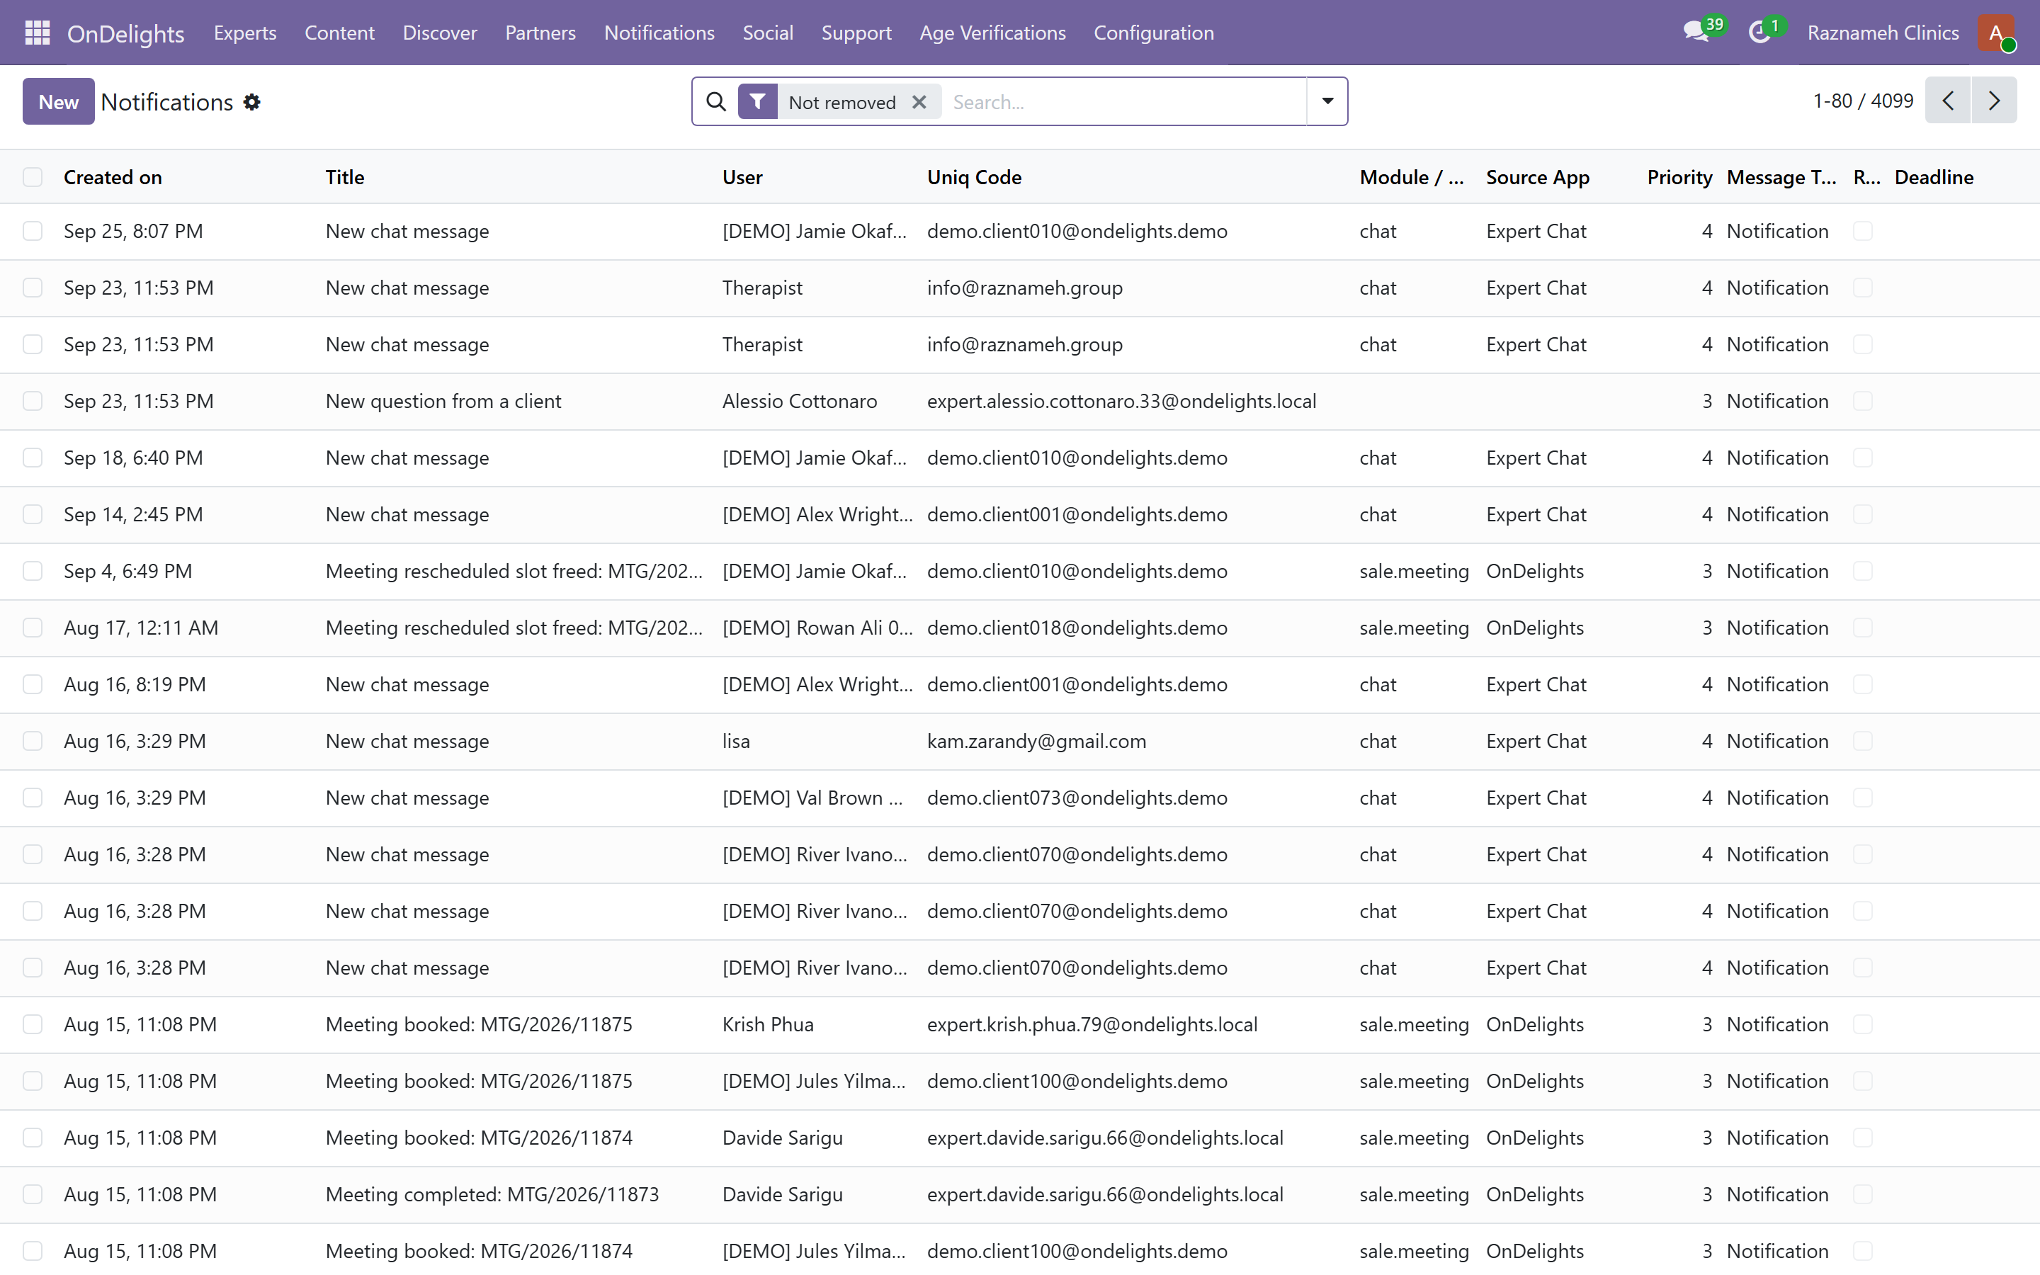2040x1275 pixels.
Task: Click the Deadline column header
Action: click(x=1934, y=177)
